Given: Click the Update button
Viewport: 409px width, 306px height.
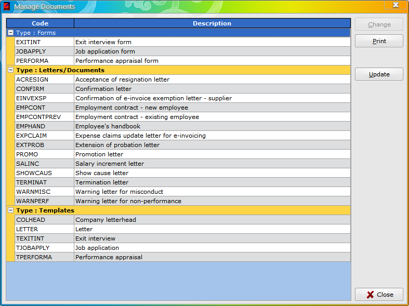Looking at the screenshot, I should [379, 74].
